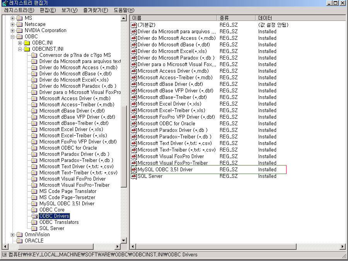Image resolution: width=348 pixels, height=261 pixels.
Task: Select the Microsoft FoxPro VFP Driver tree key
Action: [78, 142]
